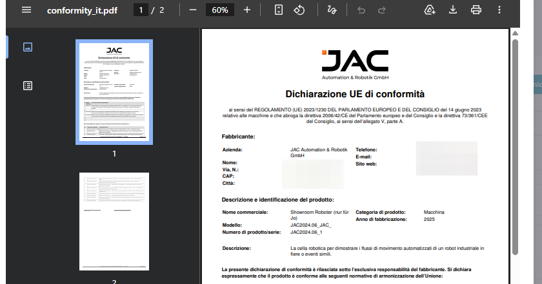
Task: Click the 'Macchina' category value
Action: pyautogui.click(x=434, y=213)
